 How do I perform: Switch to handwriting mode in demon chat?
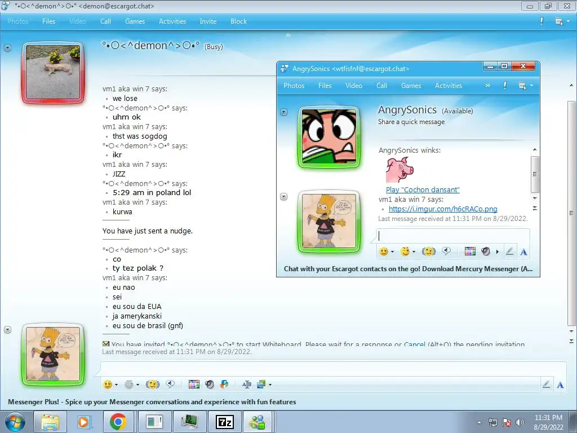coord(546,385)
